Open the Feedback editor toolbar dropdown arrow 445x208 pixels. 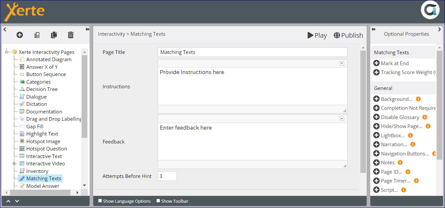342,119
